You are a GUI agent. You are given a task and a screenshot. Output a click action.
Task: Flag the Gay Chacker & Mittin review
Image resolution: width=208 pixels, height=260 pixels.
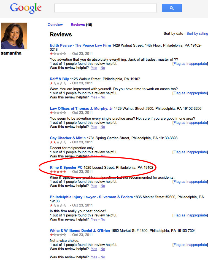[190, 152]
